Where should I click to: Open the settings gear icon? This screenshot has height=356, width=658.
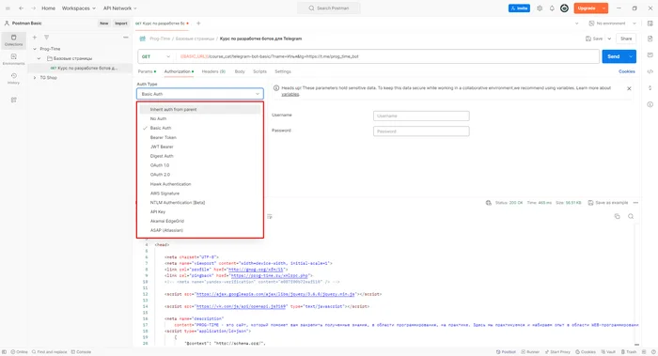point(540,8)
